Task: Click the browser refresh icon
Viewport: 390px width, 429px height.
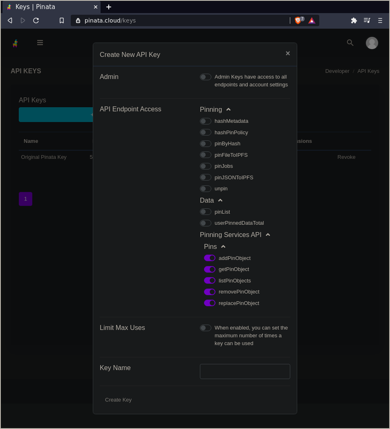Action: coord(36,20)
